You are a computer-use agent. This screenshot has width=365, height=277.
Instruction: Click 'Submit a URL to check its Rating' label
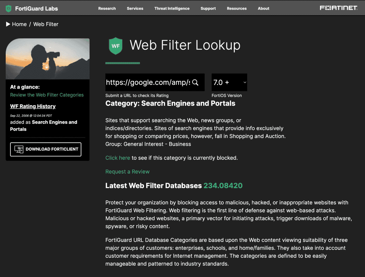tap(137, 96)
